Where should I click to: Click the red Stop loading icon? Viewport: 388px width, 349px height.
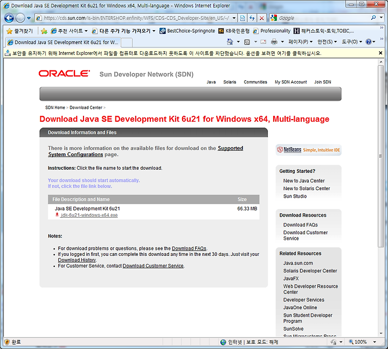click(x=261, y=18)
